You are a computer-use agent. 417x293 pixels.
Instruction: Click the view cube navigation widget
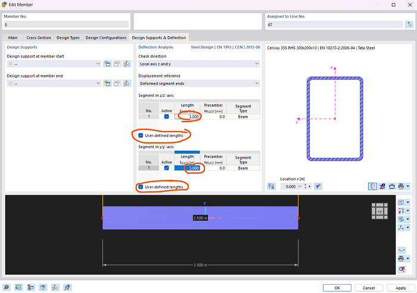[379, 211]
